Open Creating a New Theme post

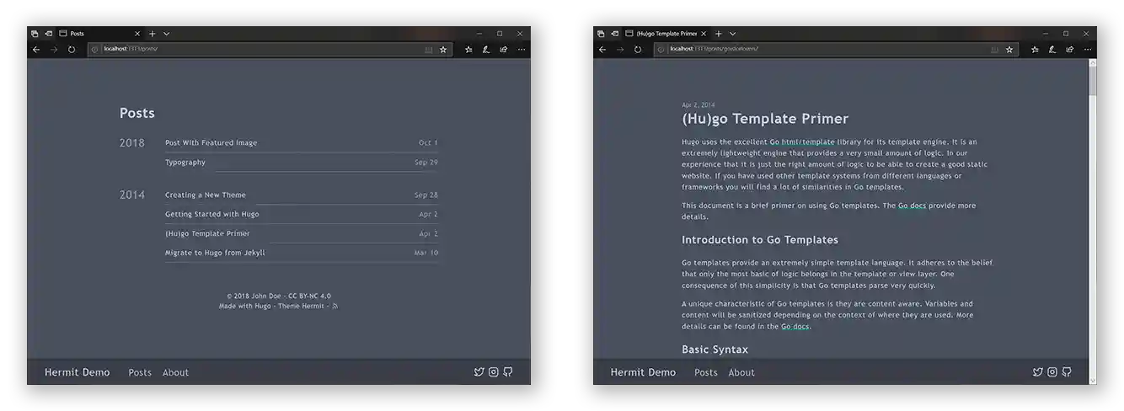point(206,195)
